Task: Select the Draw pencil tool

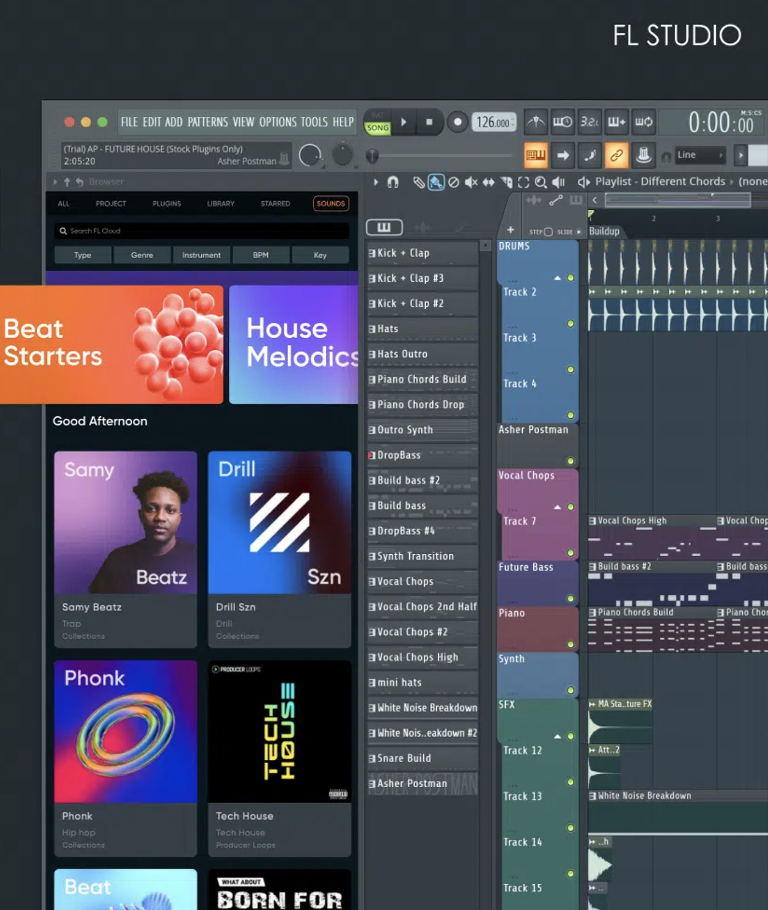Action: [419, 182]
